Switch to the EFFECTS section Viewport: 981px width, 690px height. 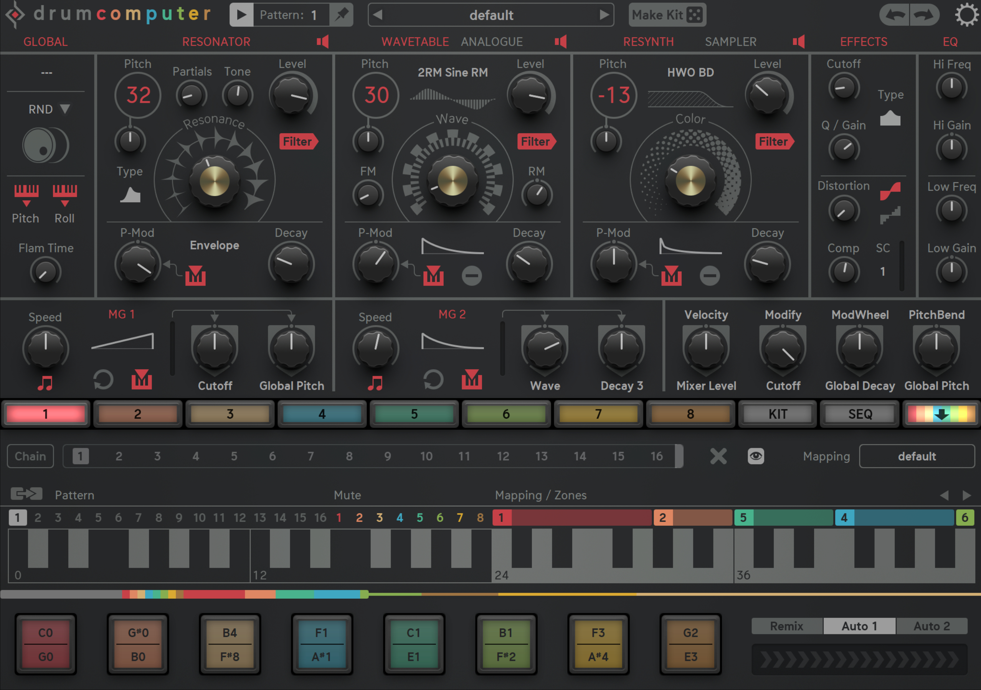(x=863, y=41)
